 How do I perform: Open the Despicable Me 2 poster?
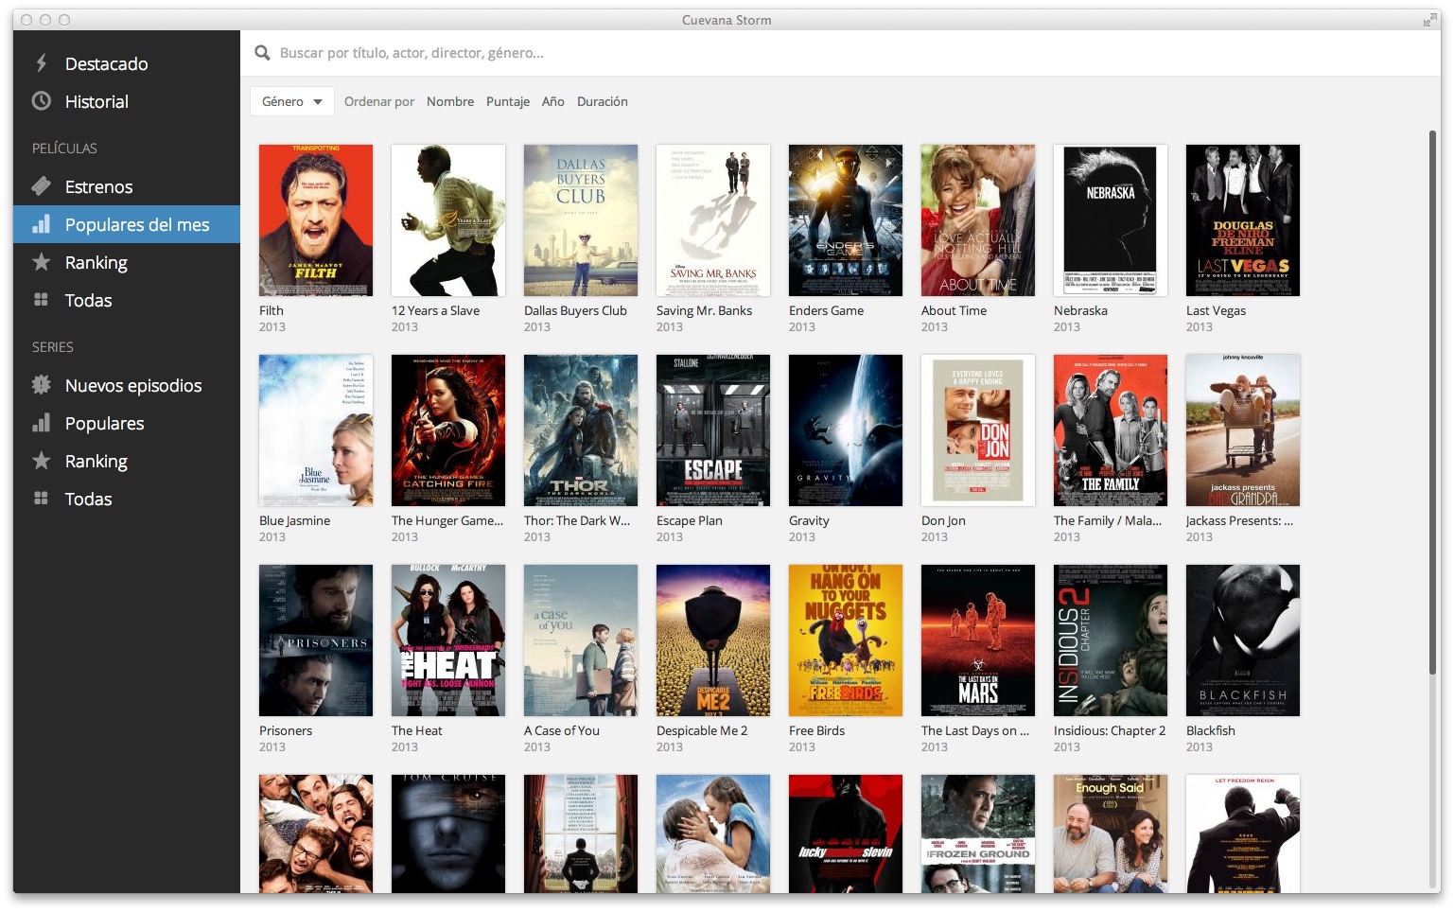(x=713, y=640)
